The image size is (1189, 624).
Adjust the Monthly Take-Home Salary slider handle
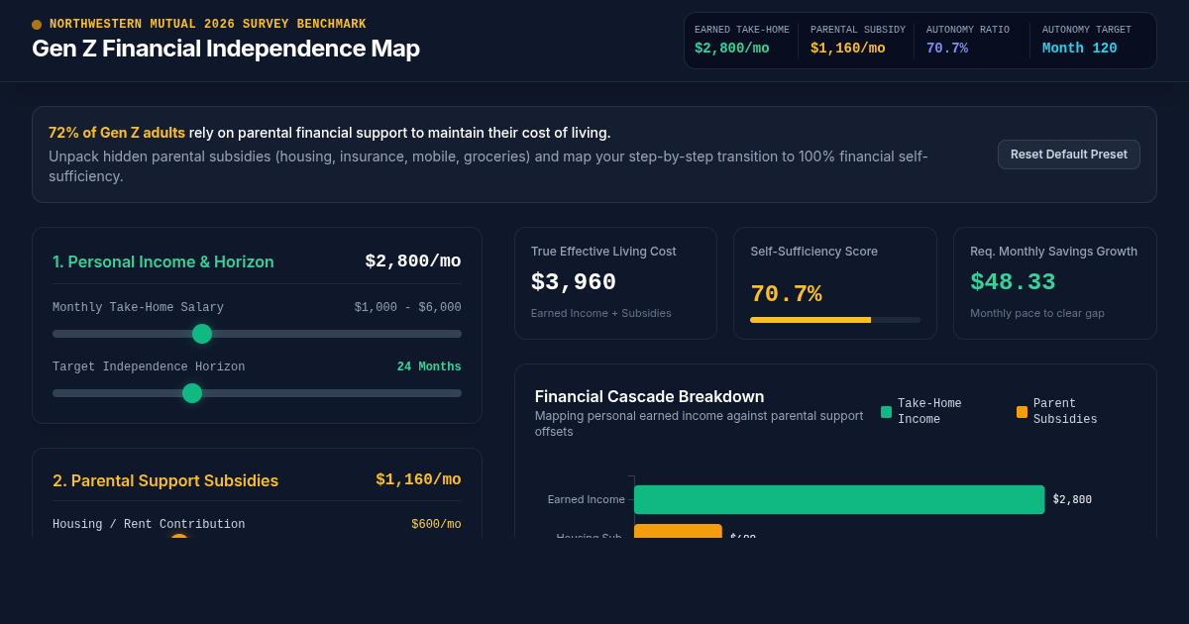click(202, 334)
